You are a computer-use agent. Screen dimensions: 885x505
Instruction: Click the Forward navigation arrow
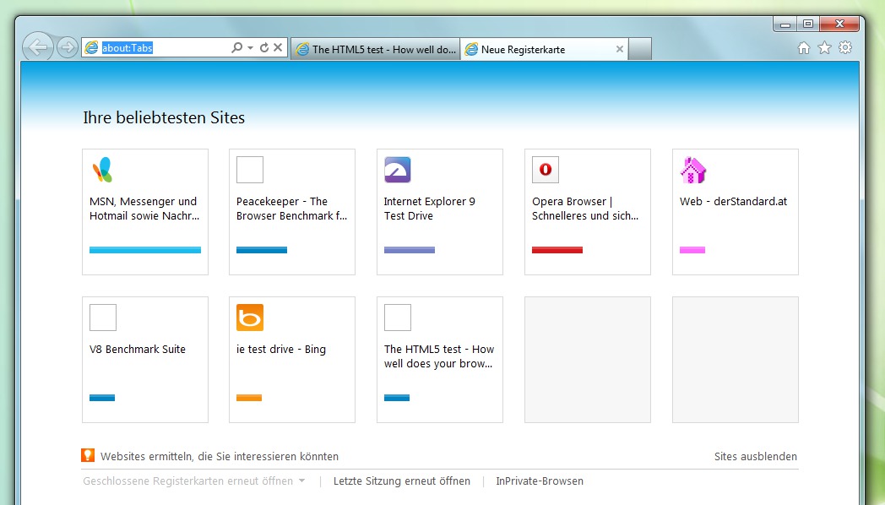(68, 47)
